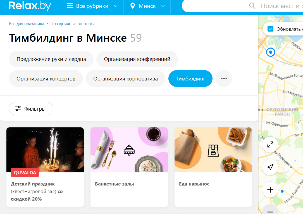Screen dimensions: 303x214
Task: Toggle the Обновлять map checkbox
Action: 270,29
